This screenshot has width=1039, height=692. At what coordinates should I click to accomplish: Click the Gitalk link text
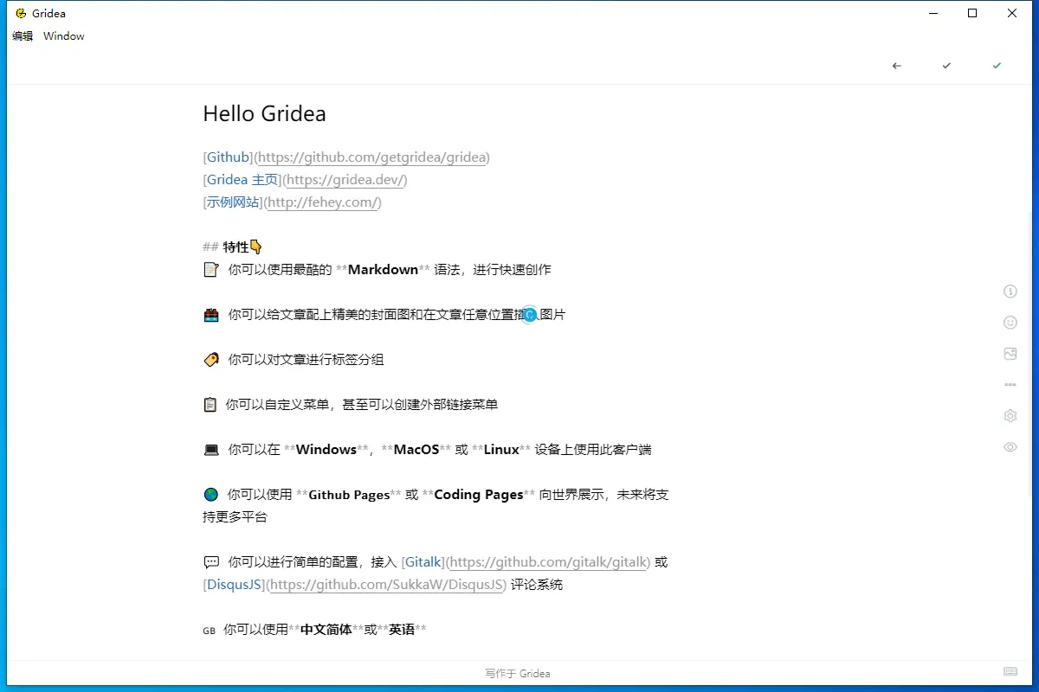point(424,562)
